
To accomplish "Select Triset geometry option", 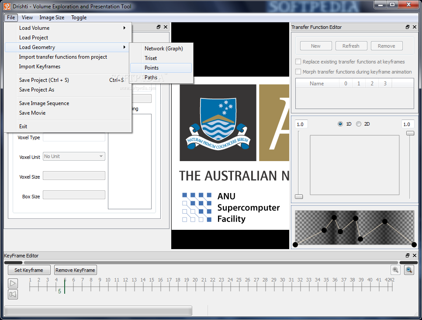I will pyautogui.click(x=161, y=58).
